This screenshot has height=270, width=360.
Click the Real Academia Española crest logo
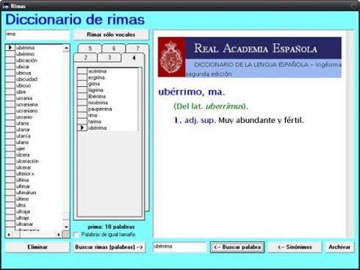pos(171,57)
